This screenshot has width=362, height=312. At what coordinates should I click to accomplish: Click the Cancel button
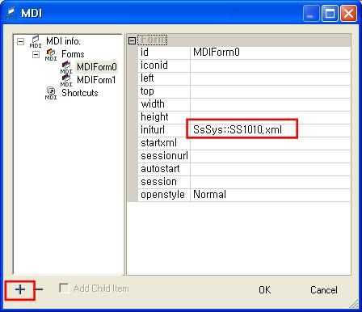(x=324, y=290)
